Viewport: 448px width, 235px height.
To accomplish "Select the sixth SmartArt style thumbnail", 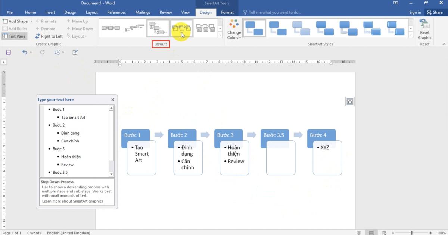I will point(372,28).
